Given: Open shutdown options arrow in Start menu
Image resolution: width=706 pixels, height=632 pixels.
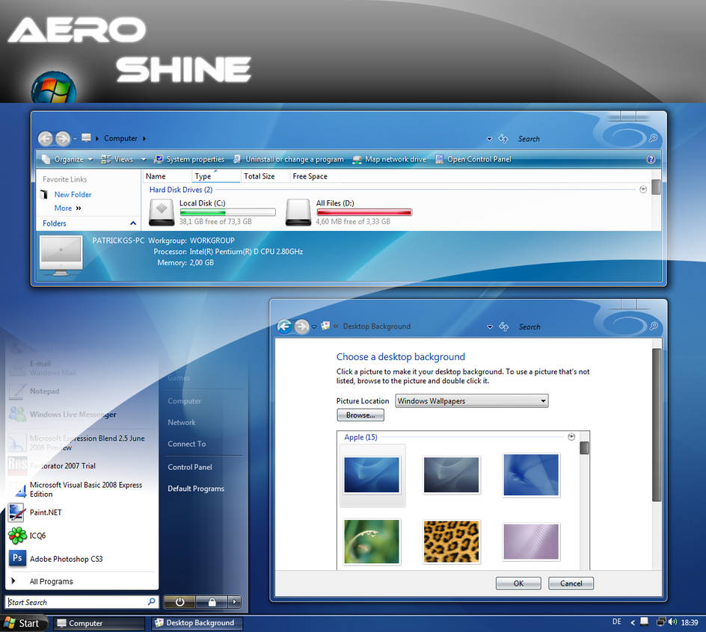Looking at the screenshot, I should (235, 602).
